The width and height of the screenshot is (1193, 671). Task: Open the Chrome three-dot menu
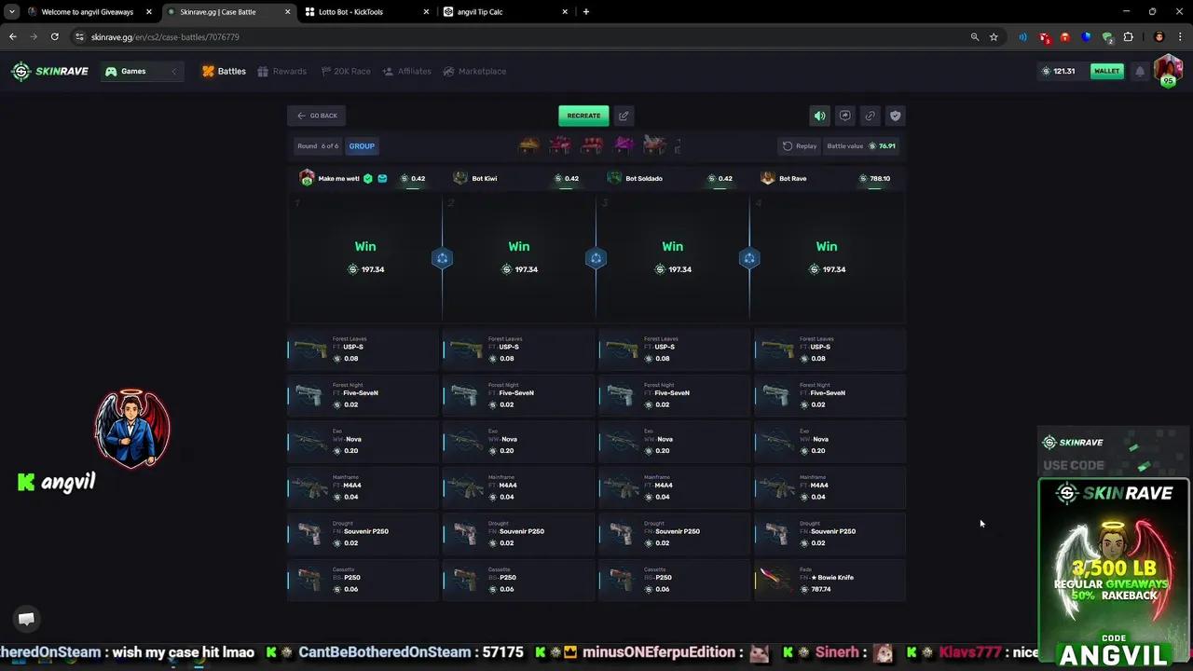(1179, 37)
